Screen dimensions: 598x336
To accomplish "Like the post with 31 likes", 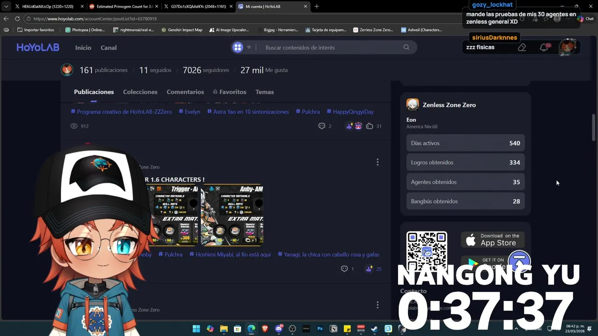I will point(370,126).
